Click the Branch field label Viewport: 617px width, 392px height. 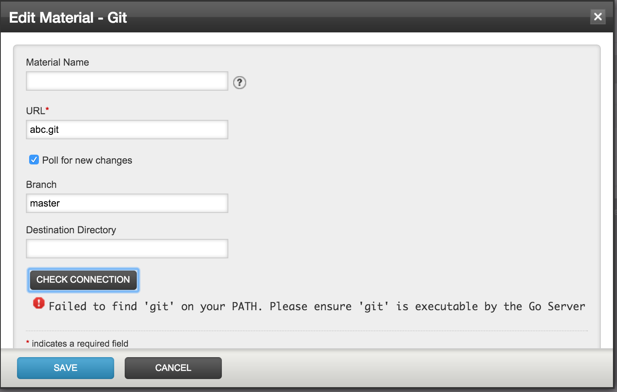[41, 185]
